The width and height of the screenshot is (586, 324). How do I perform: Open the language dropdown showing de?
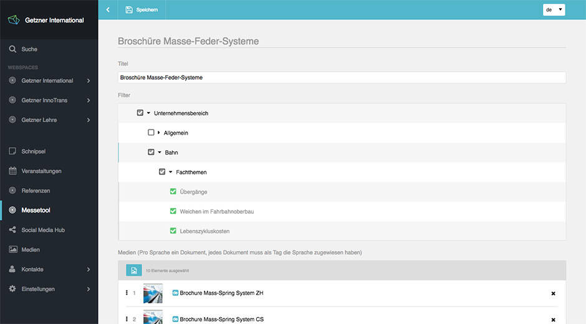pos(554,10)
